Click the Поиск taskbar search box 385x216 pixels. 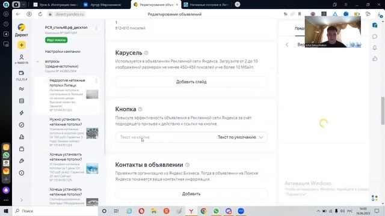[55, 211]
